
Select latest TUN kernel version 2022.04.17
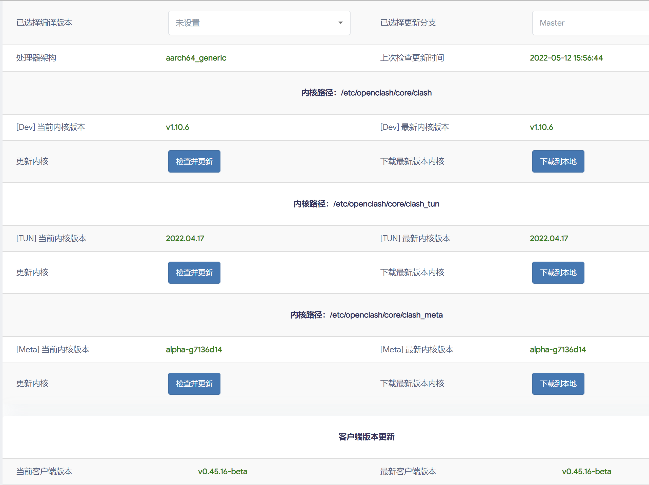(549, 238)
